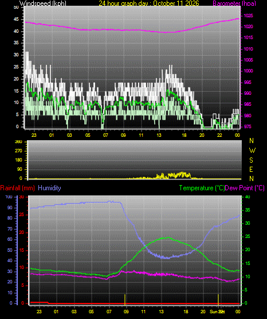Click the 180 value on wind direction axis
The width and height of the screenshot is (267, 319).
pyautogui.click(x=18, y=160)
